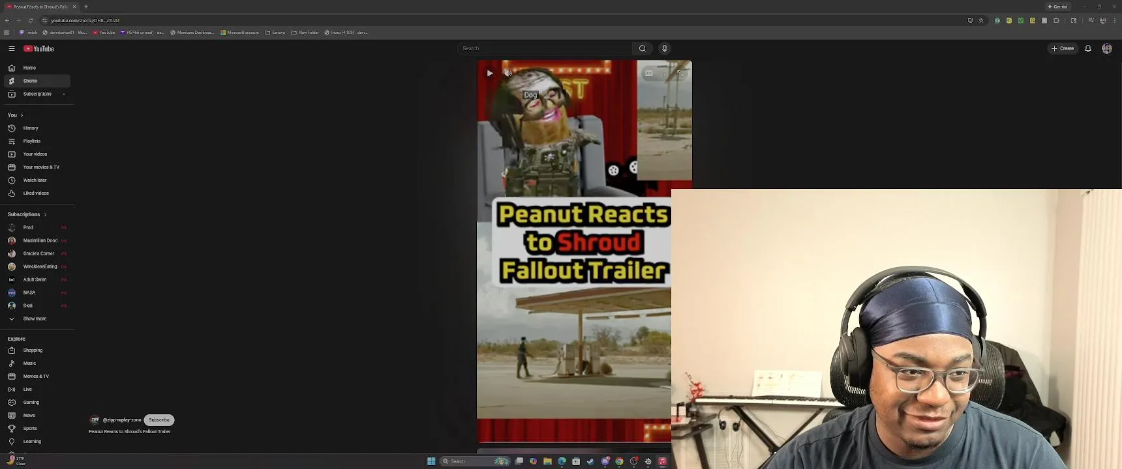Click the search magnifier button
The image size is (1122, 469).
[643, 48]
